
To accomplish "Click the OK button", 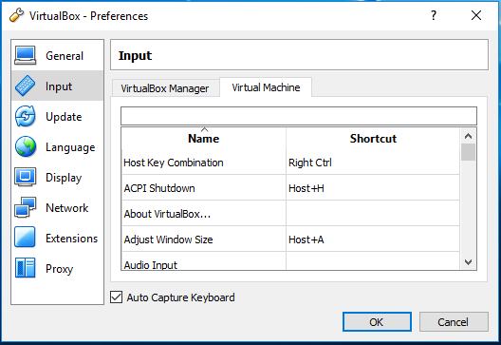I will click(377, 321).
